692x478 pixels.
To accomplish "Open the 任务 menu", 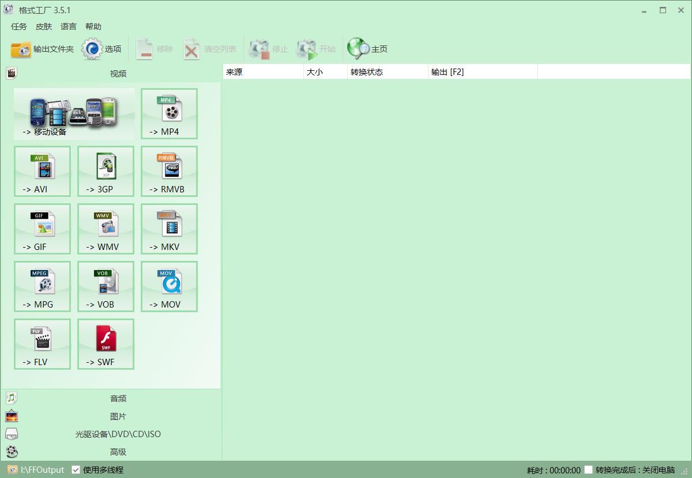I will pyautogui.click(x=18, y=26).
